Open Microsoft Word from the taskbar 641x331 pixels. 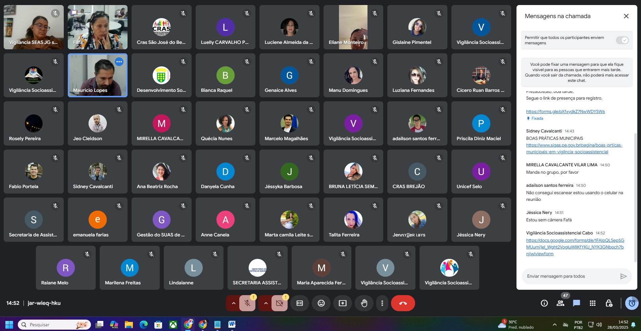[232, 324]
